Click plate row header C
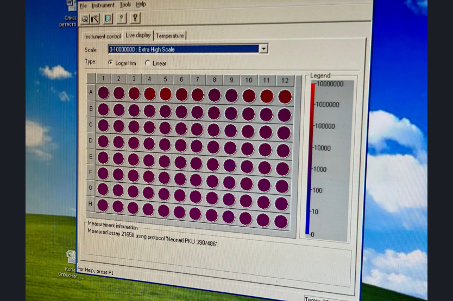This screenshot has width=453, height=301. point(91,125)
